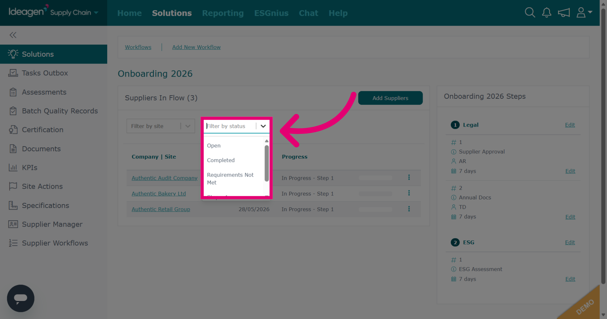Open Solutions in the sidebar

[53, 54]
